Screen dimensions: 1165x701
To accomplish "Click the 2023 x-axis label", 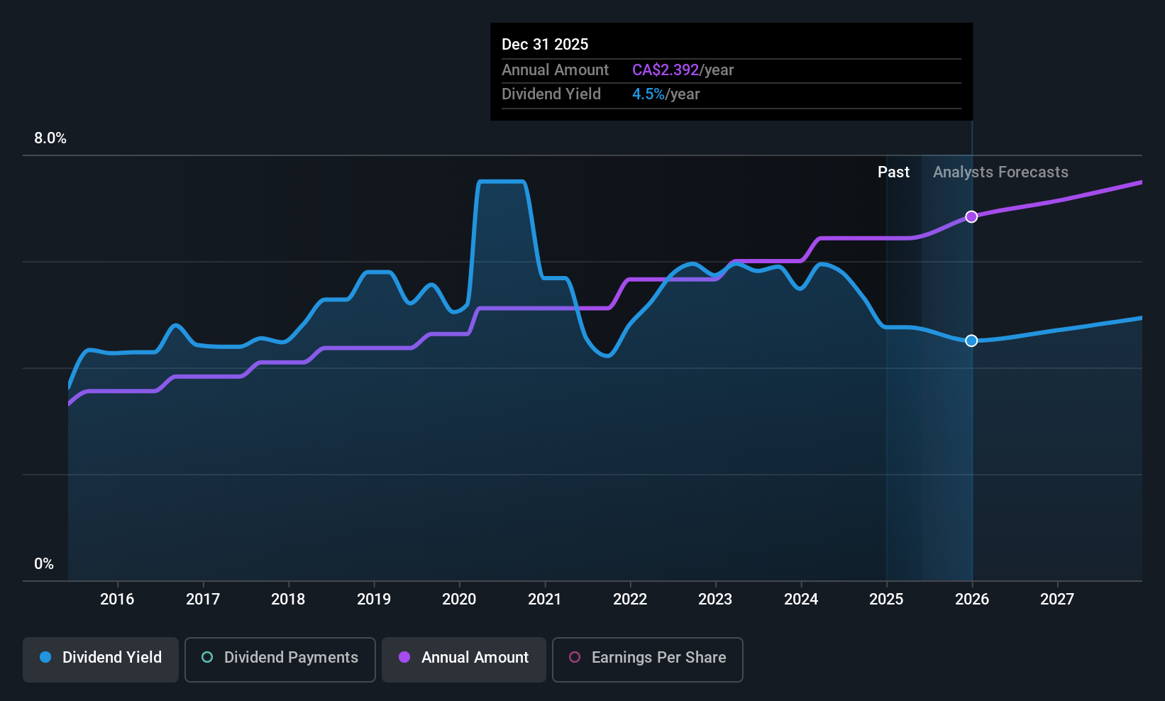I will (x=715, y=599).
